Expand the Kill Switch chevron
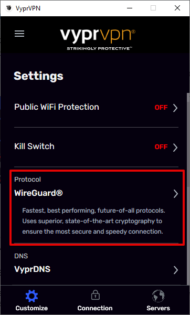Viewport: 190px width, 315px height. 175,148
